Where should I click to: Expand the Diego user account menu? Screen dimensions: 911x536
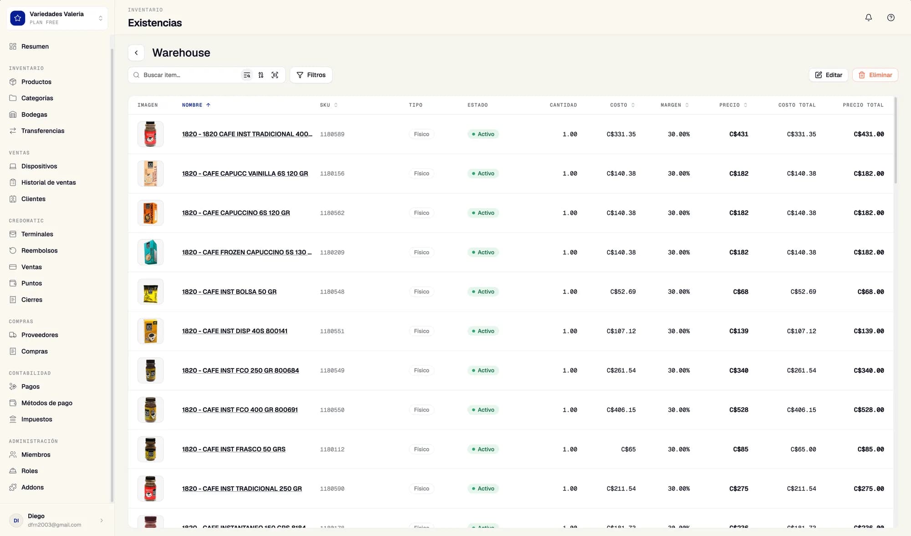57,520
